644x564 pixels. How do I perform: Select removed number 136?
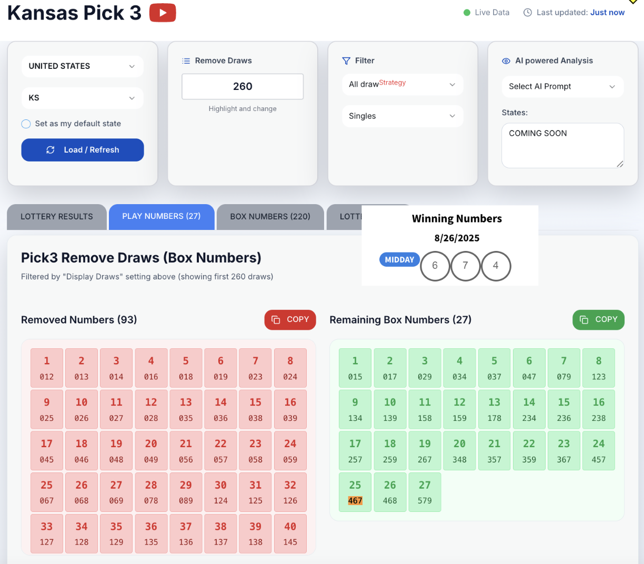click(x=186, y=534)
